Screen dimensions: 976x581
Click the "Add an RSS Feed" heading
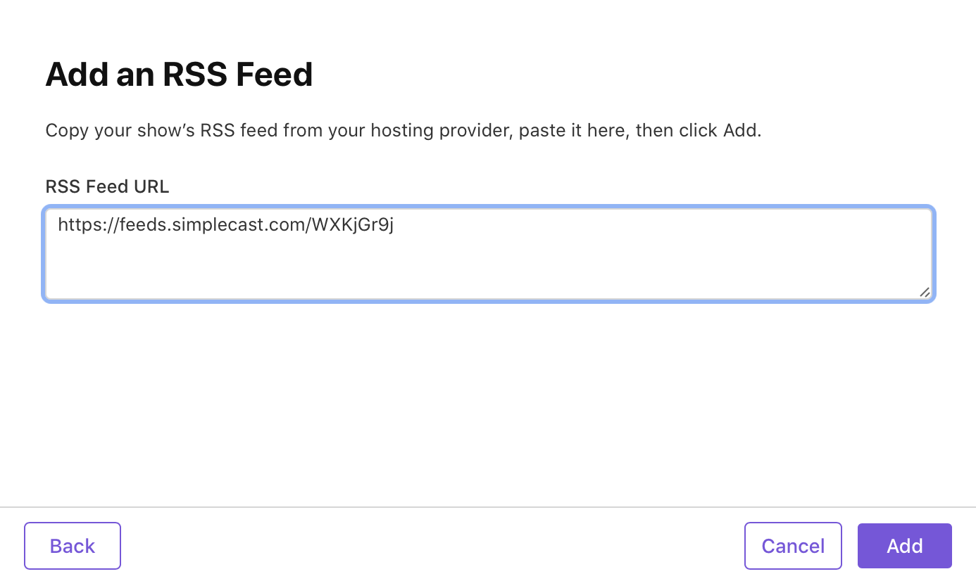click(x=179, y=75)
